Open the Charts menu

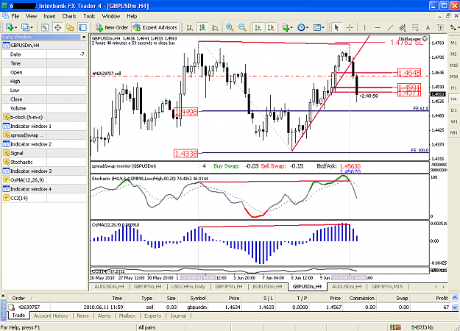pos(69,16)
